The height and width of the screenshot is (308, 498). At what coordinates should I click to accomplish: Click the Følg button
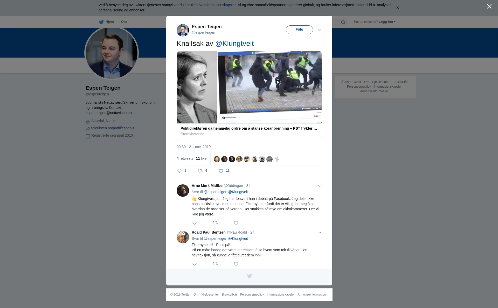pos(299,30)
